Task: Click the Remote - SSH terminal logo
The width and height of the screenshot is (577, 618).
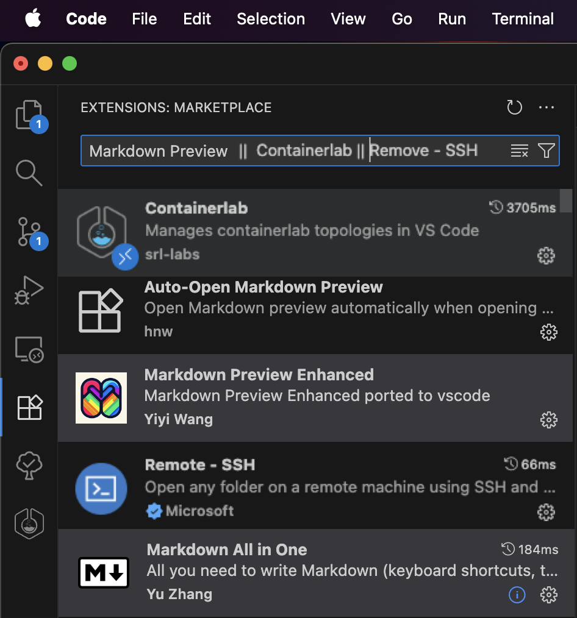Action: pyautogui.click(x=101, y=489)
